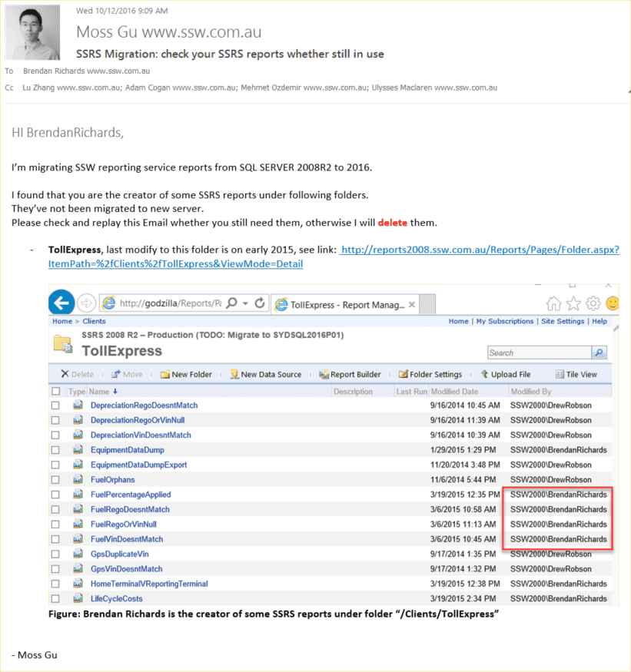Click the search magnifier button in Report Manager
This screenshot has height=672, width=631.
click(599, 353)
